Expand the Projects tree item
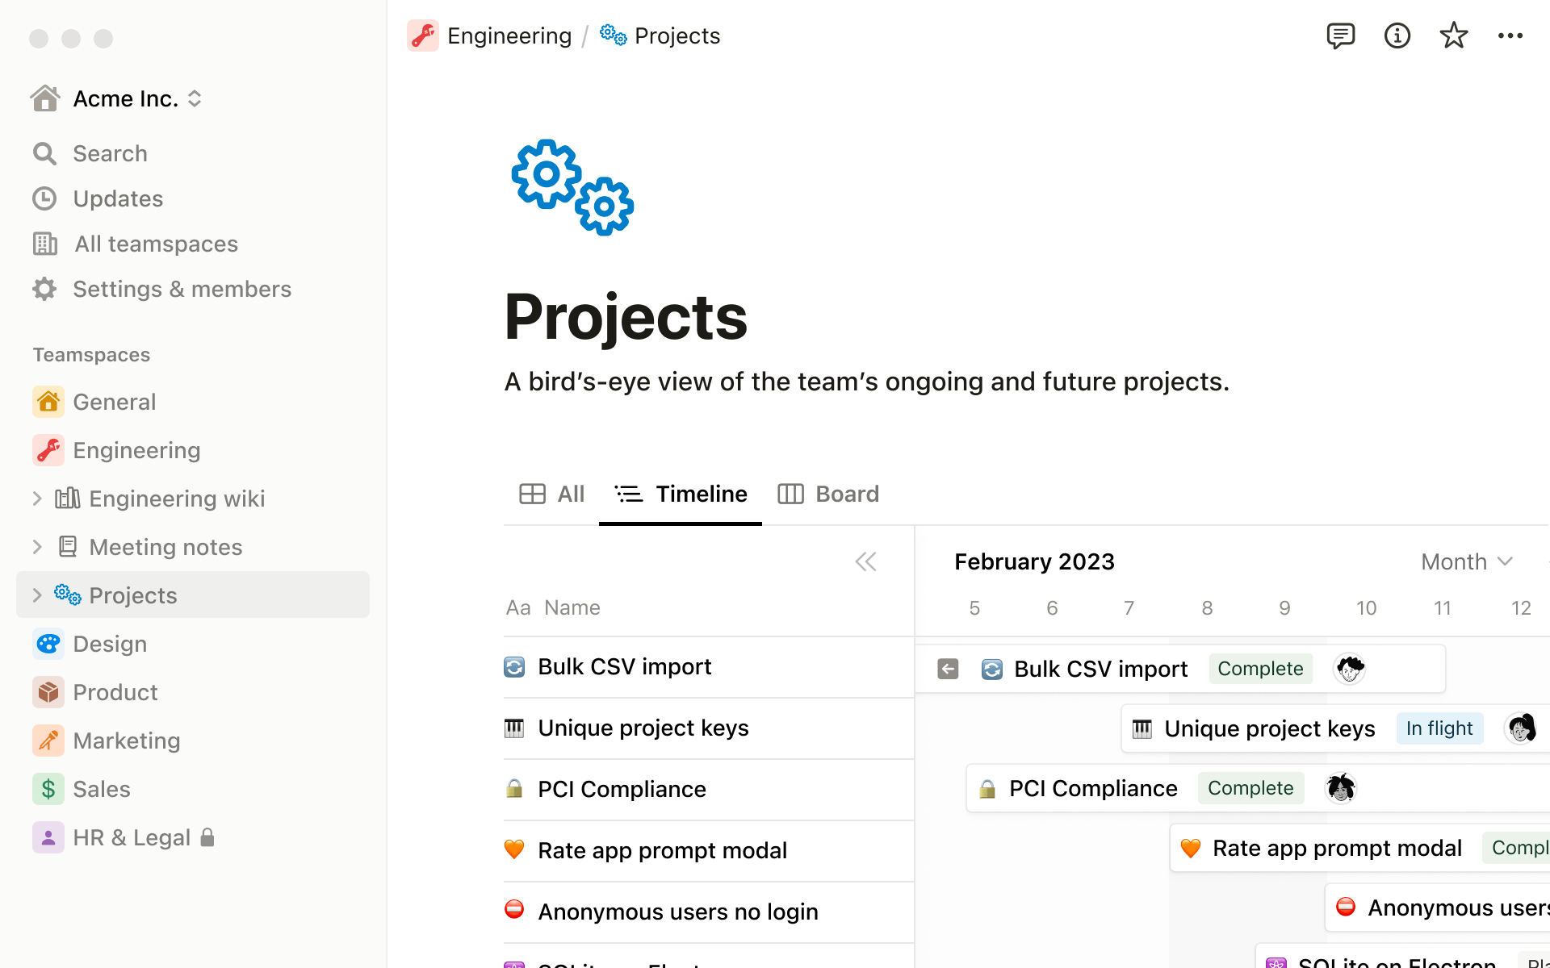Screen dimensions: 1550x968 click(x=37, y=595)
